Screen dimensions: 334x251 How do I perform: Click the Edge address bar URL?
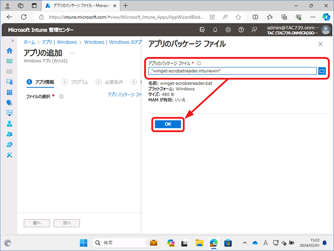[x=126, y=17]
